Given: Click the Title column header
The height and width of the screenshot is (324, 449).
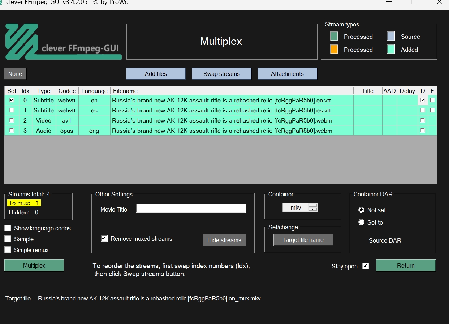Looking at the screenshot, I should point(368,91).
